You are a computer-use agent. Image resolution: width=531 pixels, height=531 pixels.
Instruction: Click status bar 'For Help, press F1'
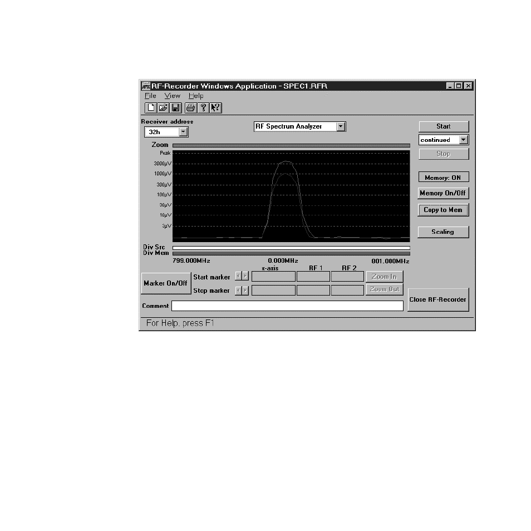180,323
